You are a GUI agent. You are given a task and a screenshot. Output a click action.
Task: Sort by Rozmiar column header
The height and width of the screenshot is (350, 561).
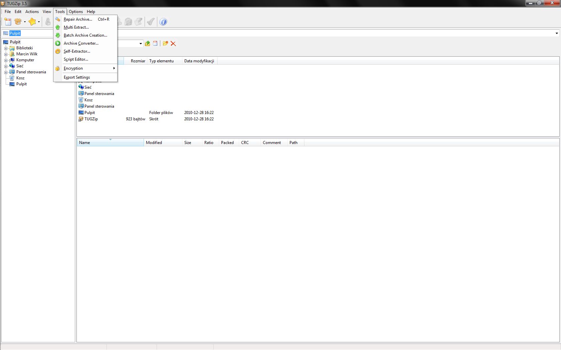[x=136, y=61]
